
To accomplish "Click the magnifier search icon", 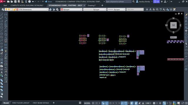I will click(133, 1).
